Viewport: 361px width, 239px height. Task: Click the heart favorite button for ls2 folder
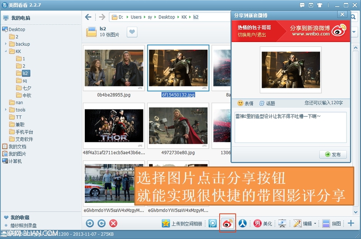(132, 32)
